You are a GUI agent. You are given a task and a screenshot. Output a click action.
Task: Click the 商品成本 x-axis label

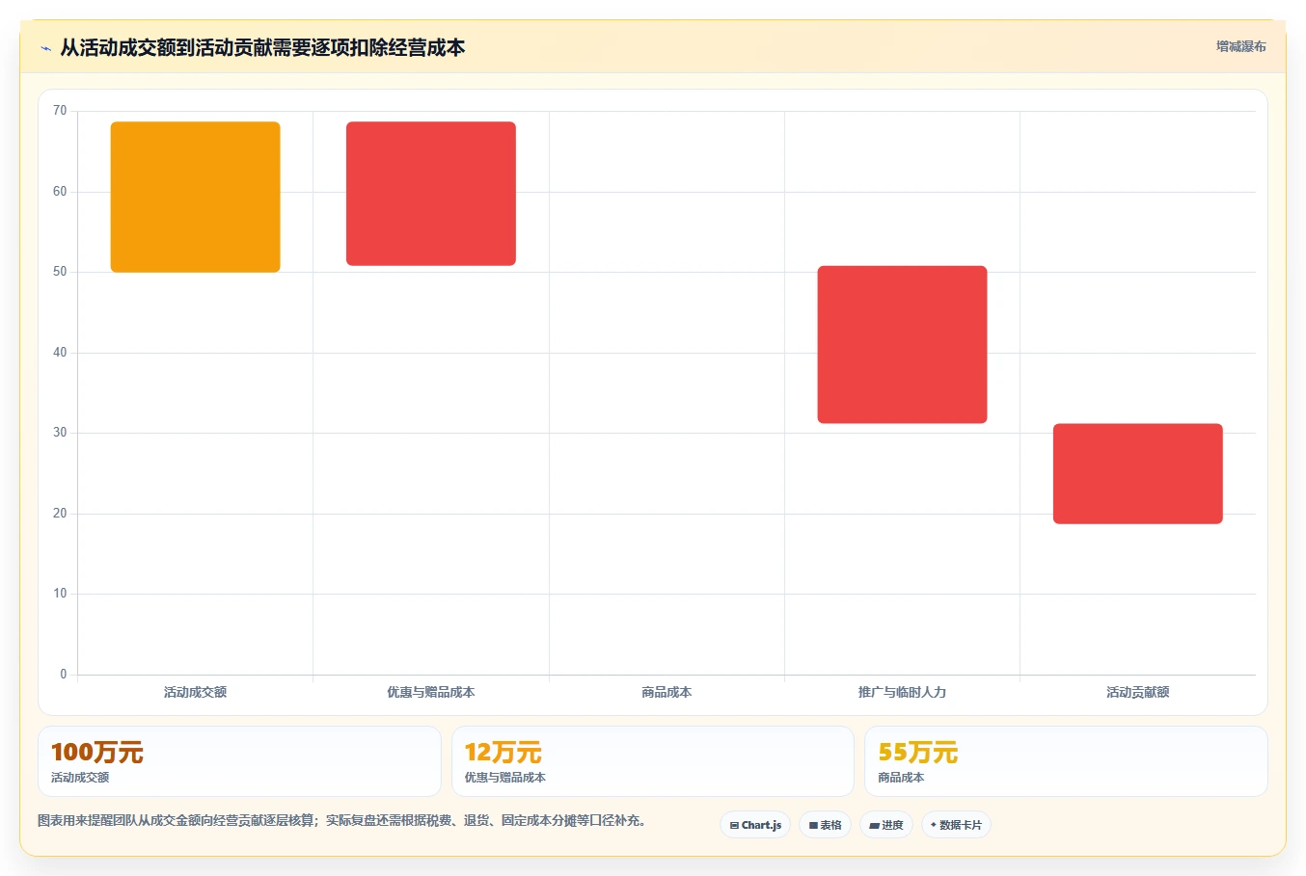[x=667, y=692]
